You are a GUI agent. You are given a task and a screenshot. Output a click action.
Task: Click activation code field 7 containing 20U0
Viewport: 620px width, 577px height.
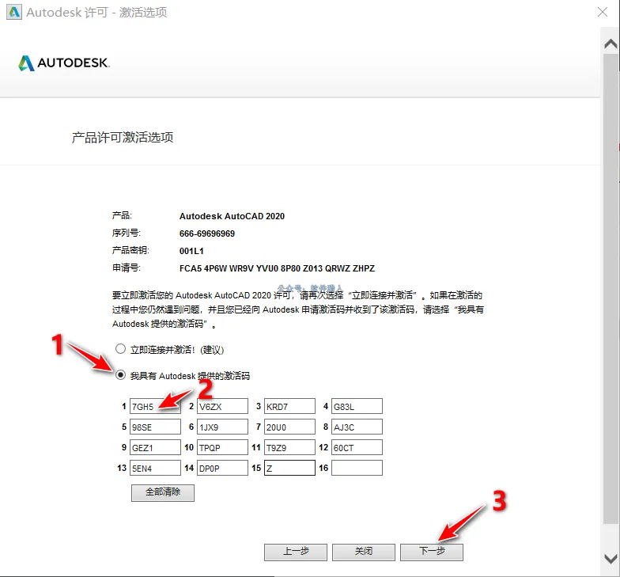(x=289, y=427)
